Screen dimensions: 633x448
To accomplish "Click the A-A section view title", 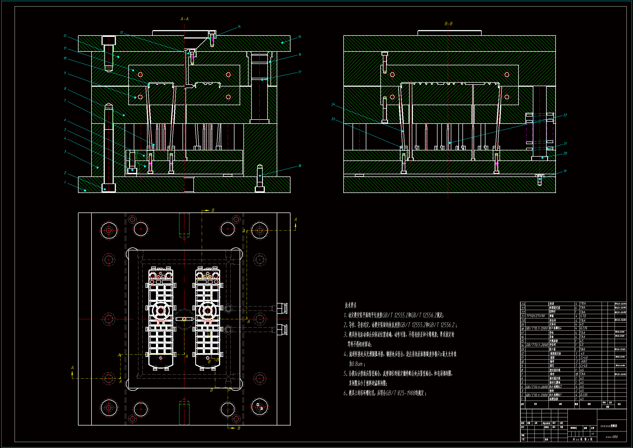I will click(x=184, y=19).
